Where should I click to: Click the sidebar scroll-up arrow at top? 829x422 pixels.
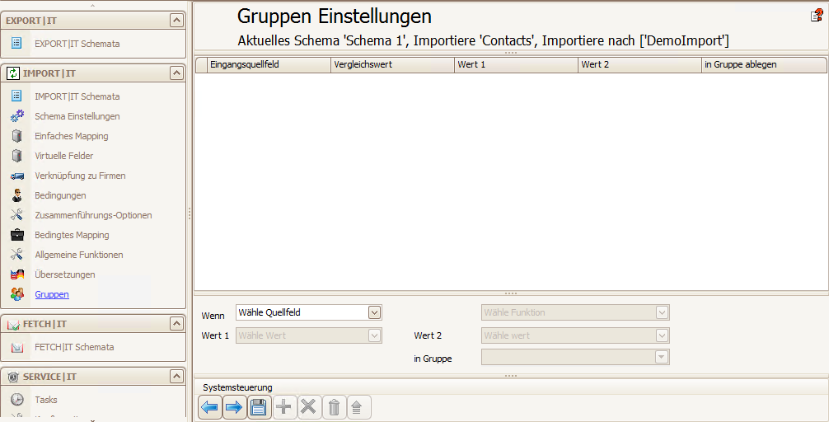pyautogui.click(x=93, y=6)
